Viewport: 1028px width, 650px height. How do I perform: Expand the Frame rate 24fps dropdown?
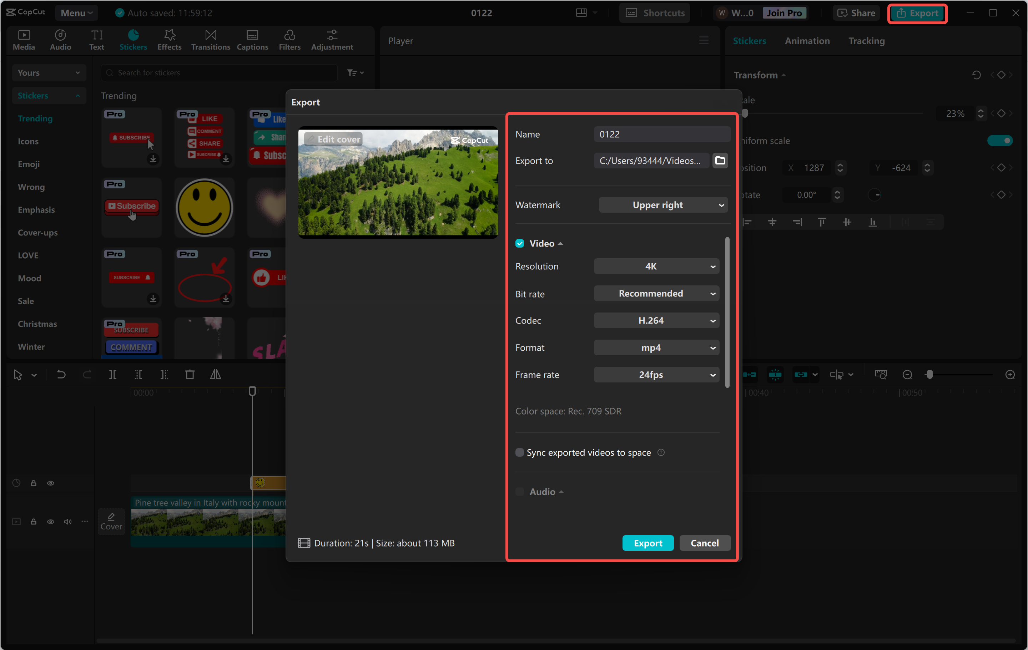pos(656,375)
